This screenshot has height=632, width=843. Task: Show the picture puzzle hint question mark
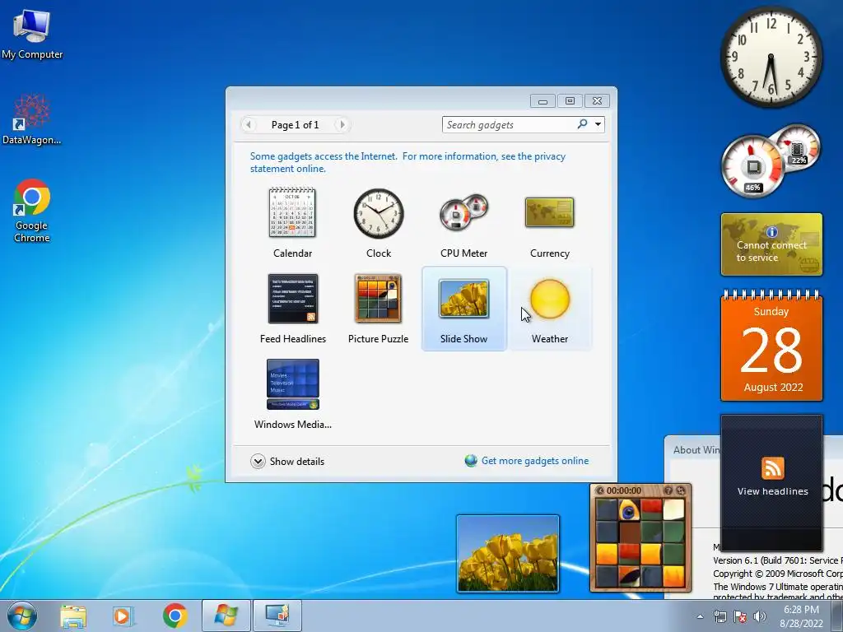point(668,490)
